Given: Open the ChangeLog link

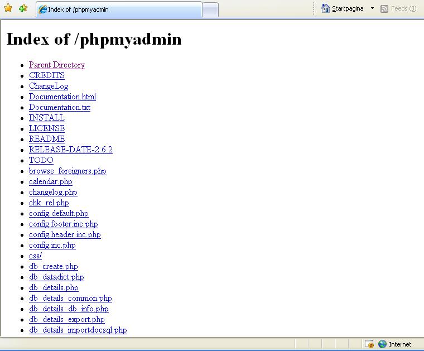Looking at the screenshot, I should point(49,86).
